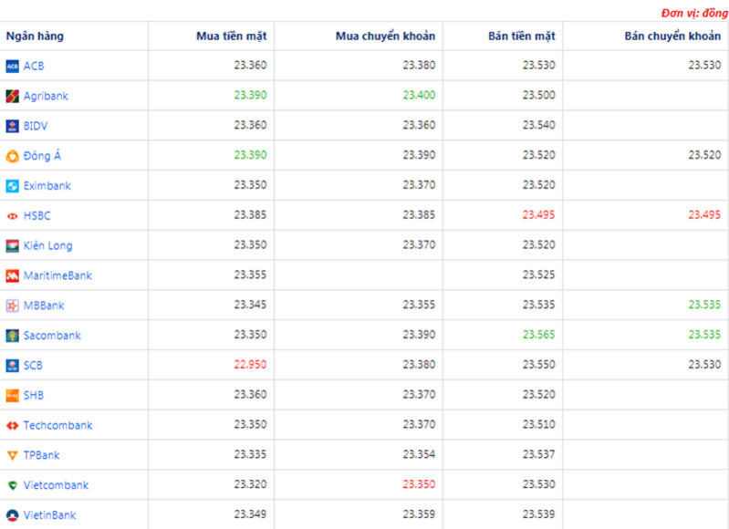Click the HSBC logo icon
The width and height of the screenshot is (729, 529).
(13, 216)
